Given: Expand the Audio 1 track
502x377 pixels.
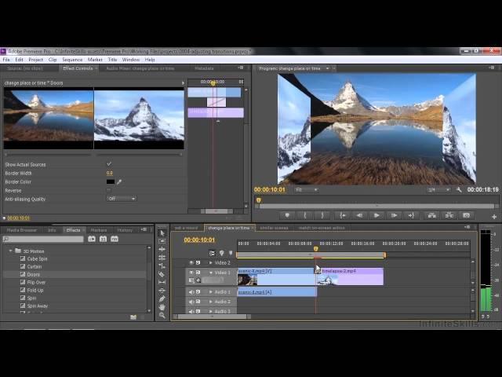Looking at the screenshot, I should tap(211, 292).
